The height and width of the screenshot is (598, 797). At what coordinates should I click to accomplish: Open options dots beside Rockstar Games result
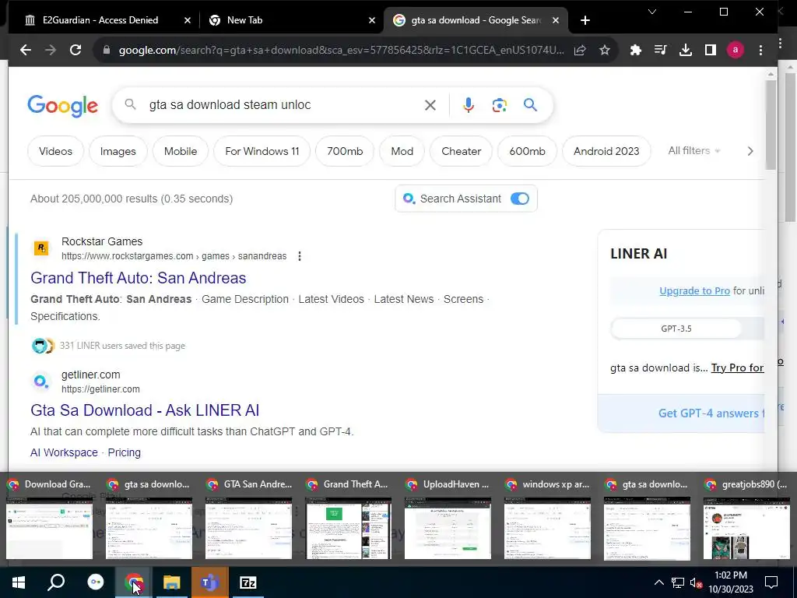click(x=300, y=256)
